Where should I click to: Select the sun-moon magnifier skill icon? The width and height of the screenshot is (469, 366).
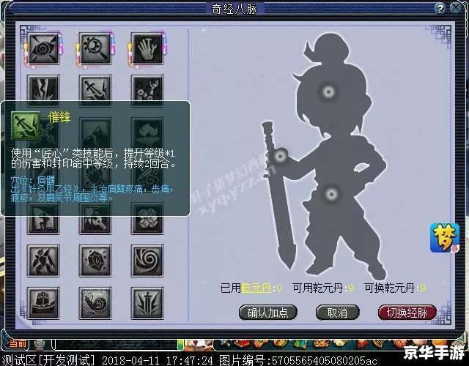[95, 49]
